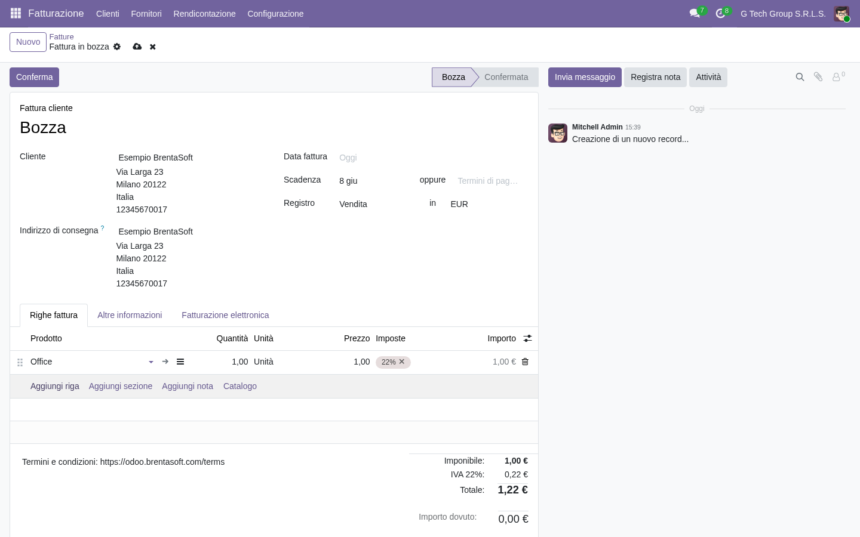Open the gear actions menu beside Fattura in bozza
The image size is (860, 537).
pos(117,47)
